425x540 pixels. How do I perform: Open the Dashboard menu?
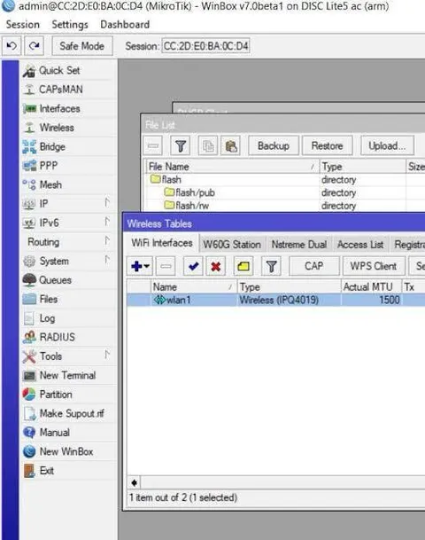(125, 25)
